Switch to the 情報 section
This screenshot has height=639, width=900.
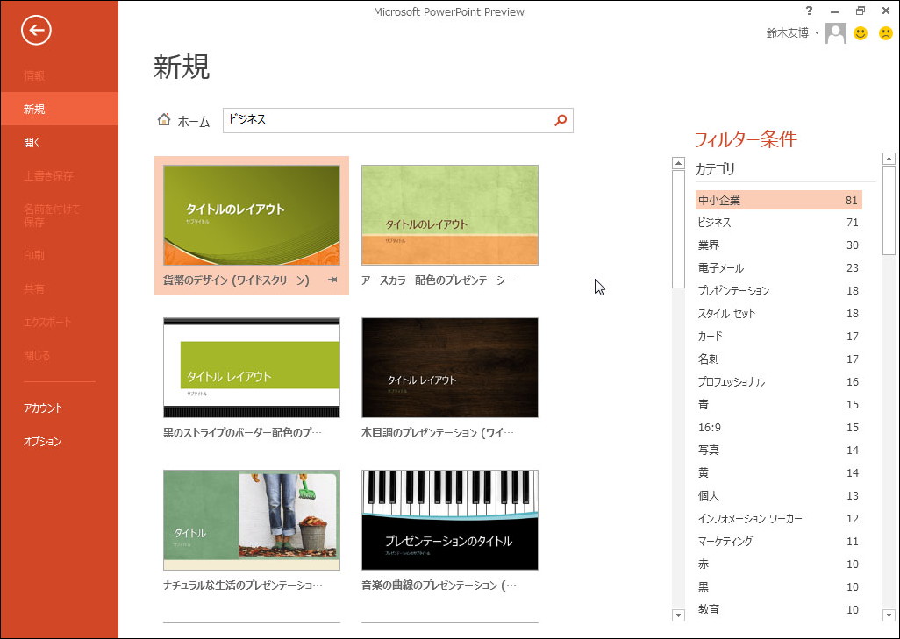click(35, 75)
